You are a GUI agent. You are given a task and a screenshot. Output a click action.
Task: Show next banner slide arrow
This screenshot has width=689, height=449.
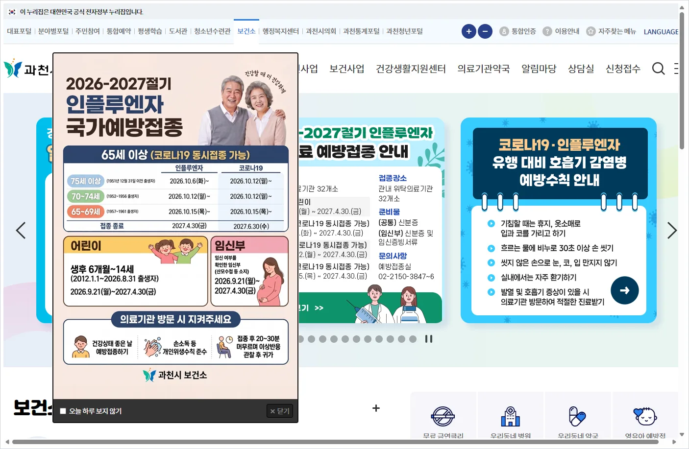[672, 230]
